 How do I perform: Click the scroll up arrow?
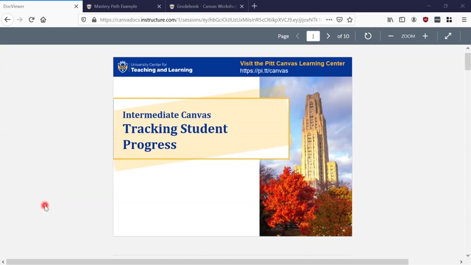click(468, 48)
